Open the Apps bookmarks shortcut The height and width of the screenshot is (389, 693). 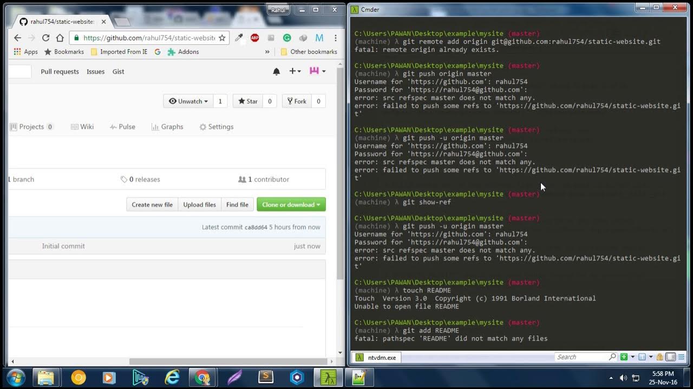click(25, 52)
